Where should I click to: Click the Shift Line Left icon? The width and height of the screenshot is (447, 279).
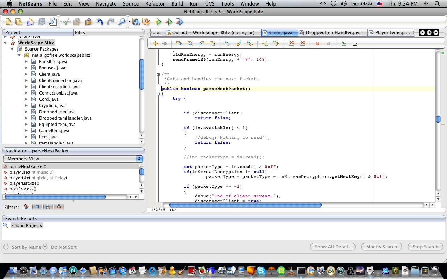click(x=291, y=44)
